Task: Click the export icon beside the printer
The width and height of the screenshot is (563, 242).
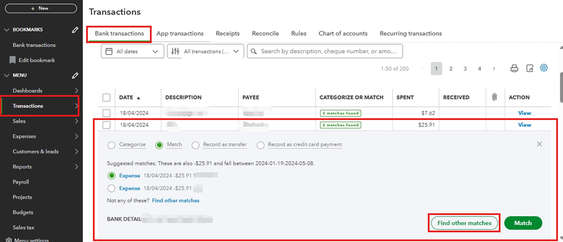Action: tap(530, 68)
